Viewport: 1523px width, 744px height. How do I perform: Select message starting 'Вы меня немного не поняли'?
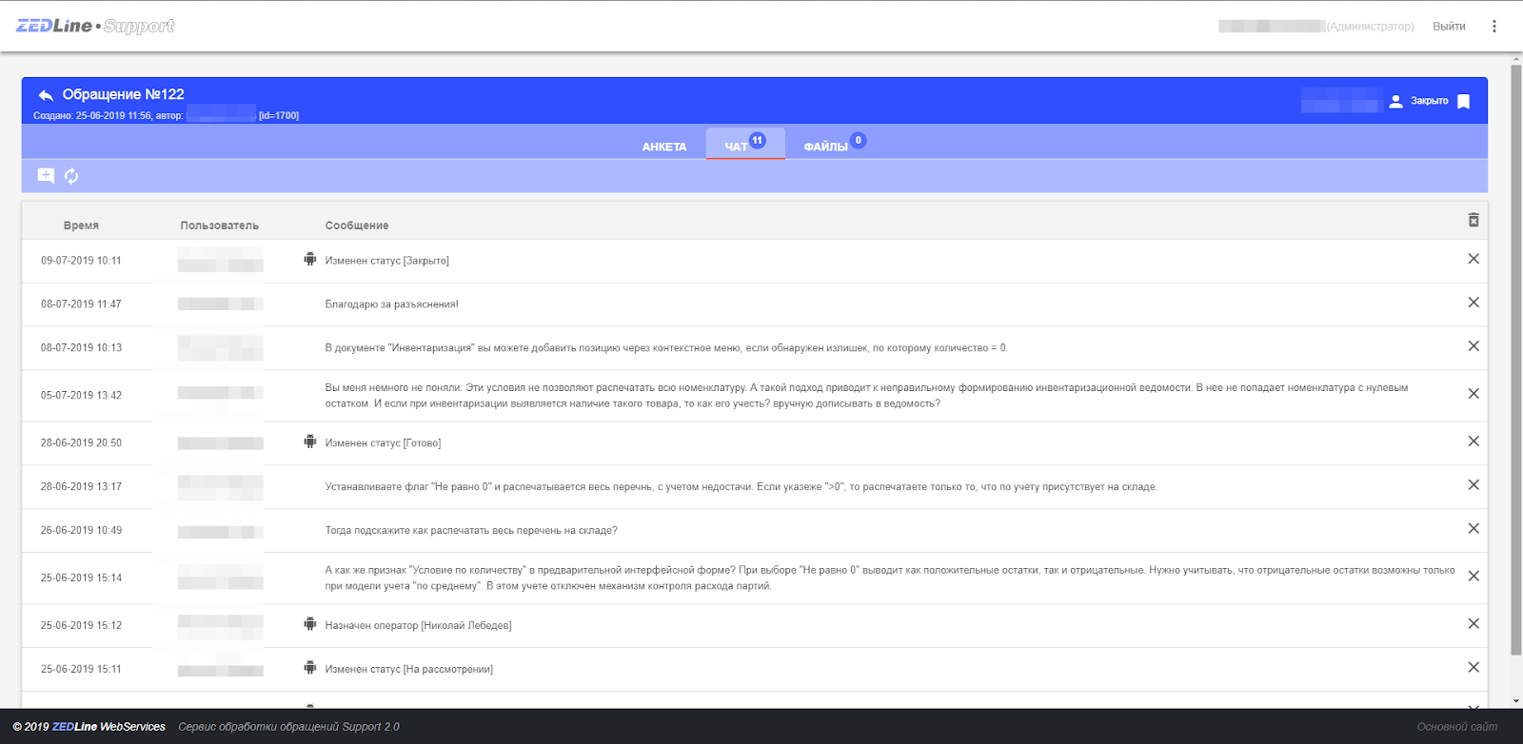tap(866, 396)
